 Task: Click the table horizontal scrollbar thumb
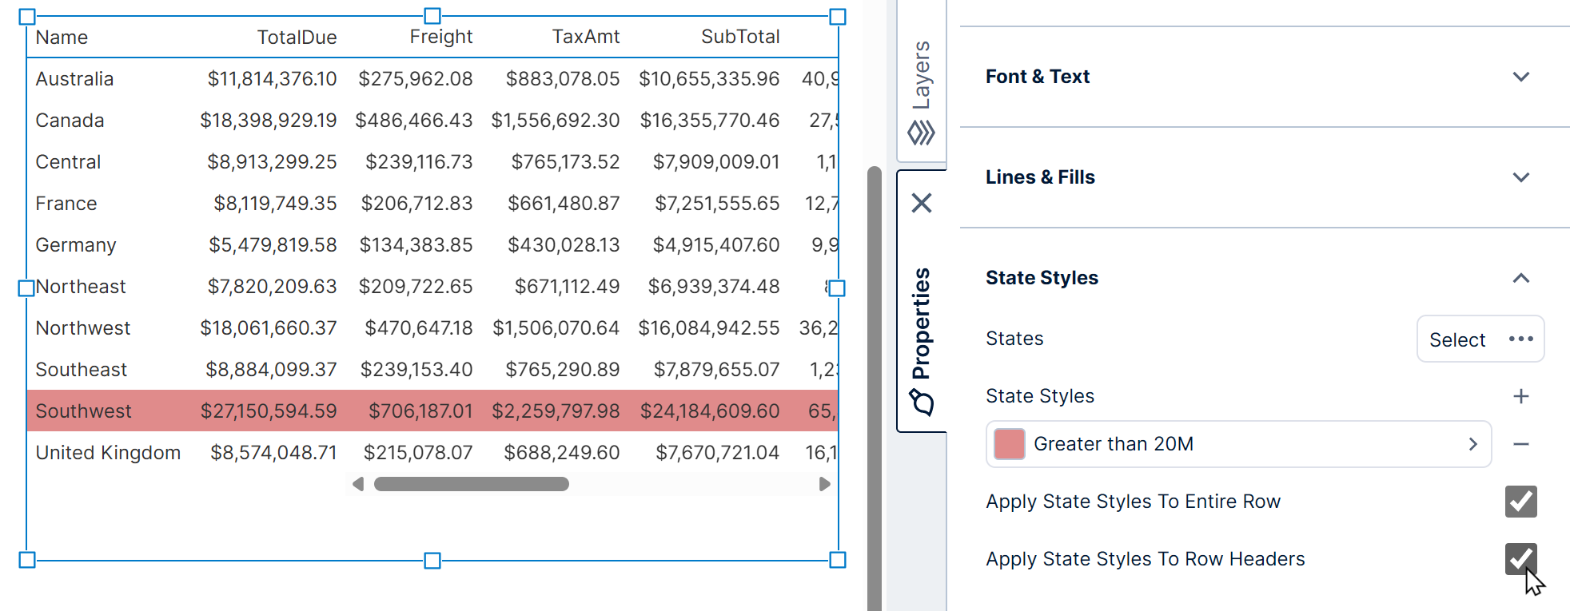[x=471, y=484]
